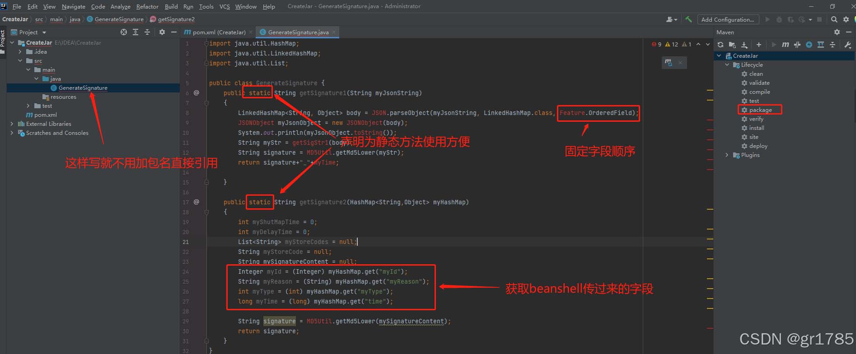Click Run Maven Build arrow in Maven panel
This screenshot has width=856, height=354.
point(774,45)
